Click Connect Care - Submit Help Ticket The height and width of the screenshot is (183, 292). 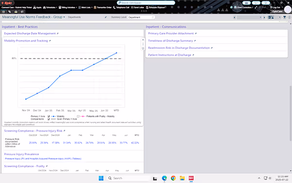pyautogui.click(x=17, y=7)
